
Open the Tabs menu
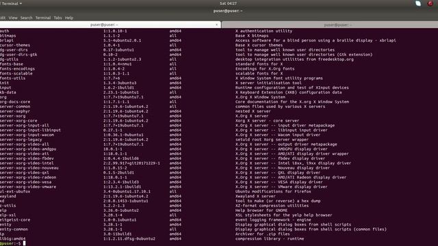point(57,18)
